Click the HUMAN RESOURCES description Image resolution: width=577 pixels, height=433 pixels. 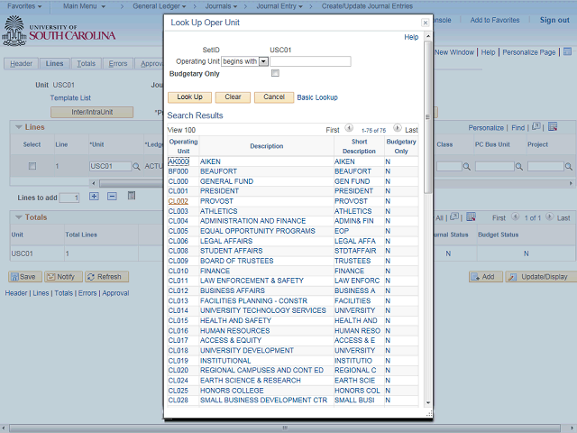[x=234, y=331]
